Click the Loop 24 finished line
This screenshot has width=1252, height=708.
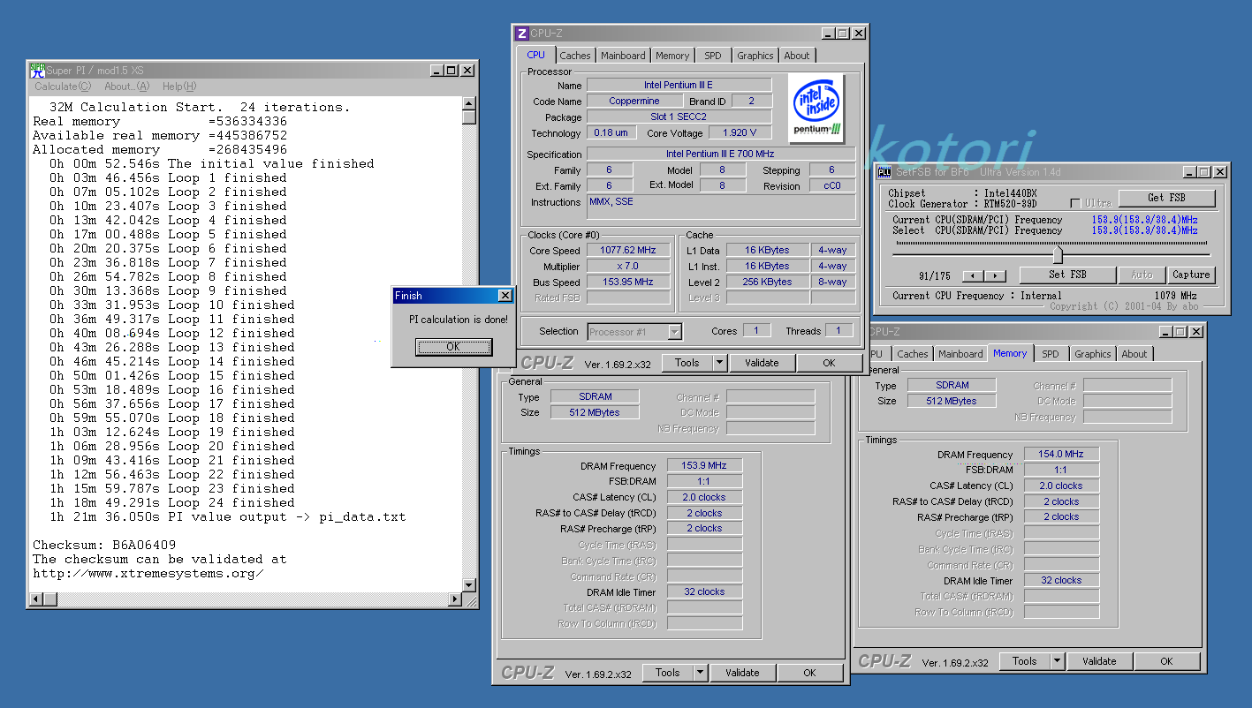[x=172, y=502]
